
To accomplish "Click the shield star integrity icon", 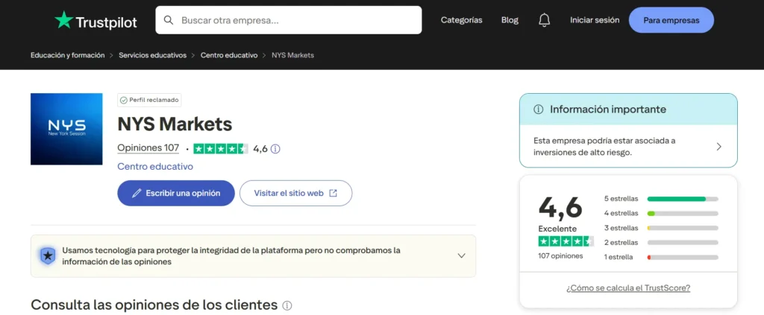I will pos(48,255).
